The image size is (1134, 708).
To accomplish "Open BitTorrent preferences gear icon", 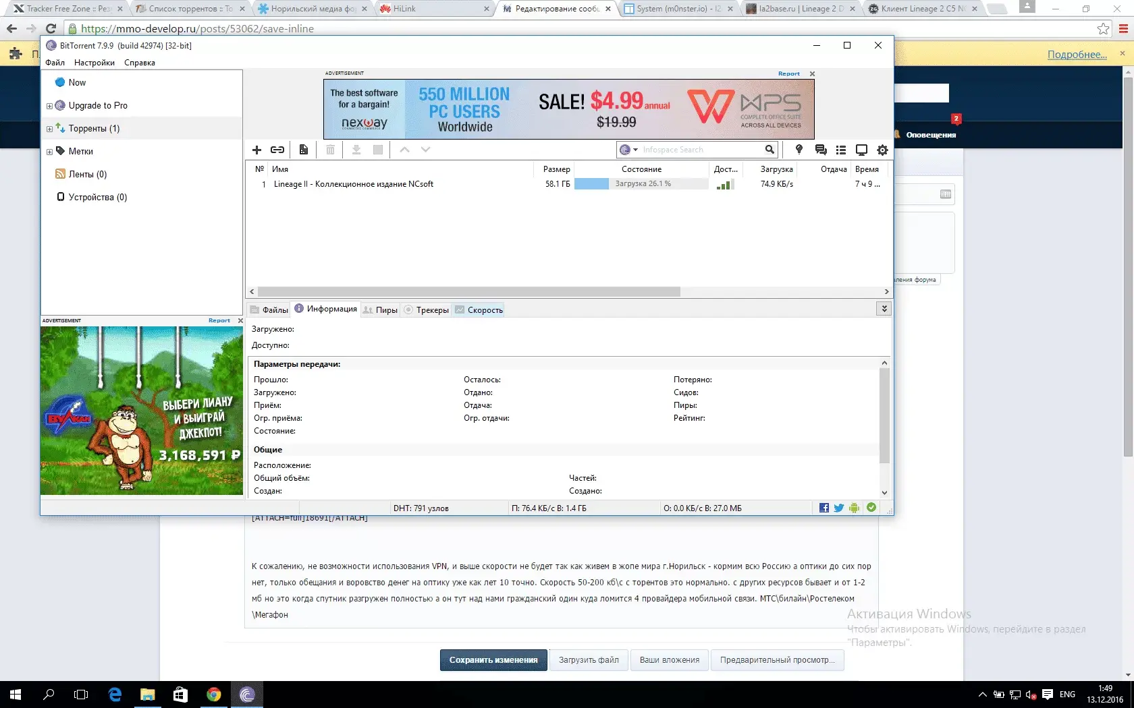I will tap(882, 150).
